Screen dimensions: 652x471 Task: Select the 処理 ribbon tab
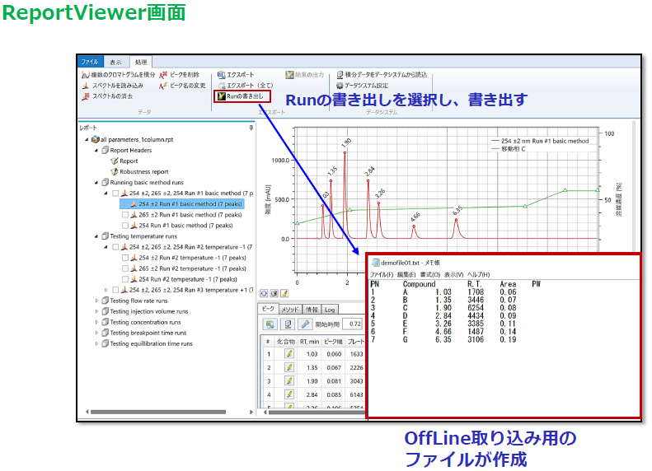coord(141,62)
